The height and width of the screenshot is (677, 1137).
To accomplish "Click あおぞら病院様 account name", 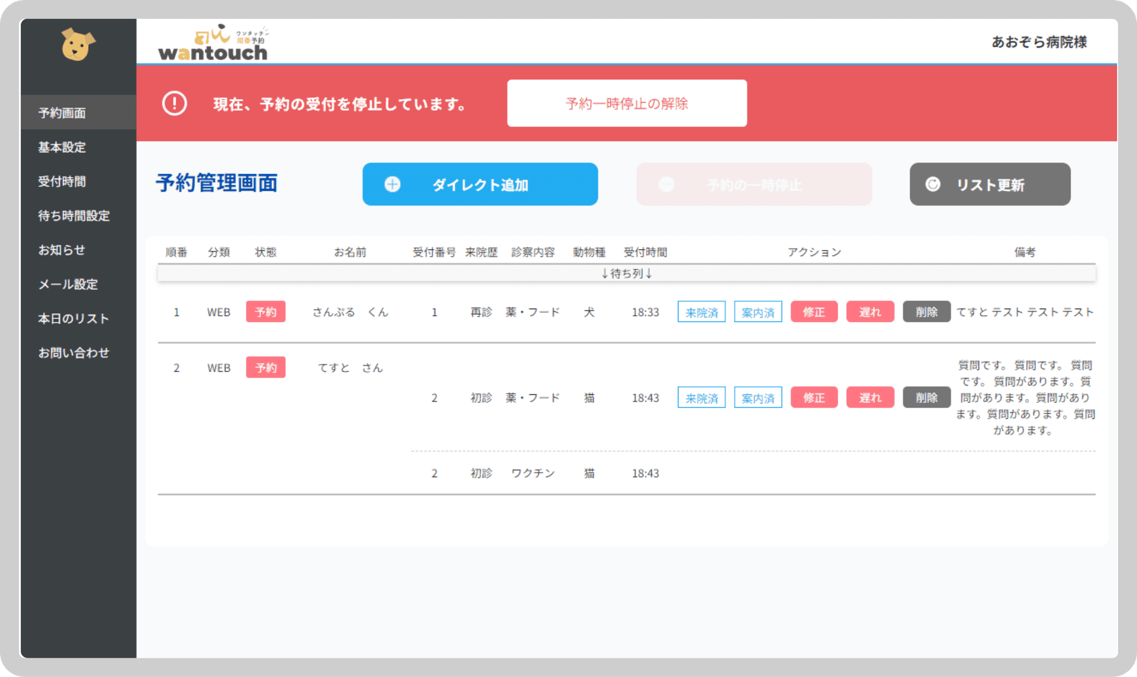I will [1039, 42].
